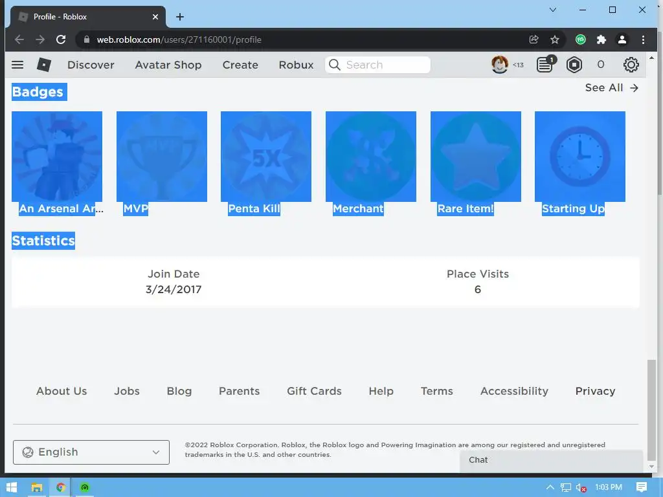Screen dimensions: 663x497
Task: Click See All badges link
Action: (x=612, y=87)
